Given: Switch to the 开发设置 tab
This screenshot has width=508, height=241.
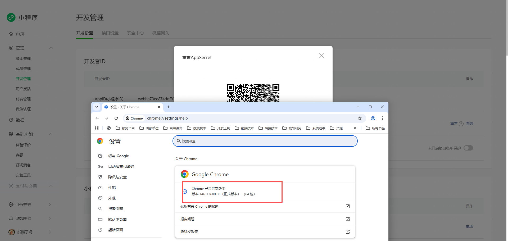Looking at the screenshot, I should tap(85, 33).
